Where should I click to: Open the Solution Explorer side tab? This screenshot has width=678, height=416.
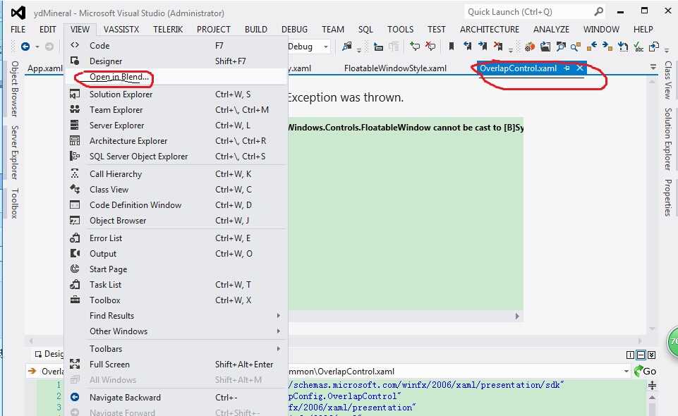tap(669, 139)
